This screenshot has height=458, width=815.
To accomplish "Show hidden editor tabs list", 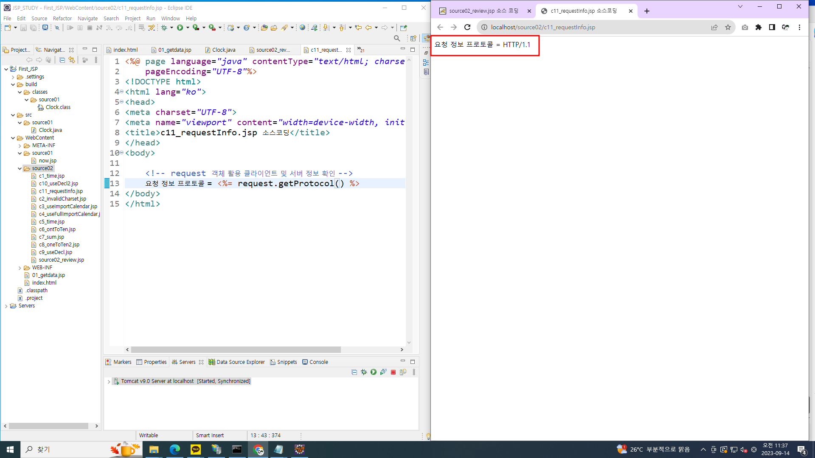I will pos(360,50).
